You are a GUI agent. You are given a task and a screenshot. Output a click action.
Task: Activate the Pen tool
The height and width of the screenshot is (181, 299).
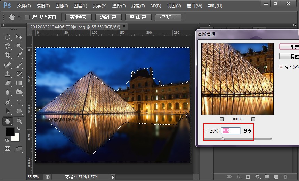[8, 102]
